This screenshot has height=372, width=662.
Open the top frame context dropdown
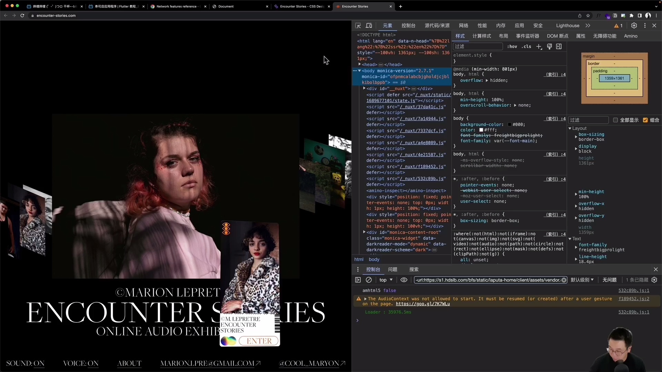click(x=385, y=280)
